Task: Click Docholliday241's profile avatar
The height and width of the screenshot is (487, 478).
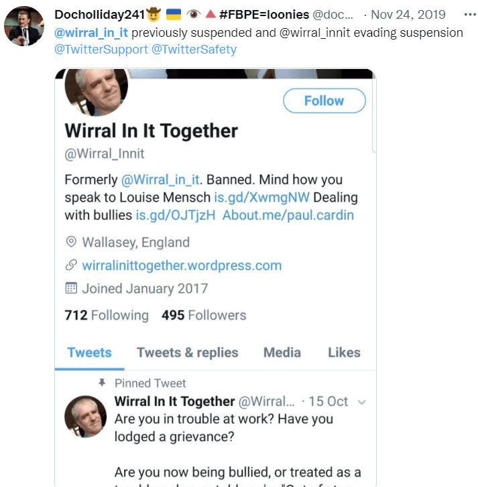Action: 24,26
